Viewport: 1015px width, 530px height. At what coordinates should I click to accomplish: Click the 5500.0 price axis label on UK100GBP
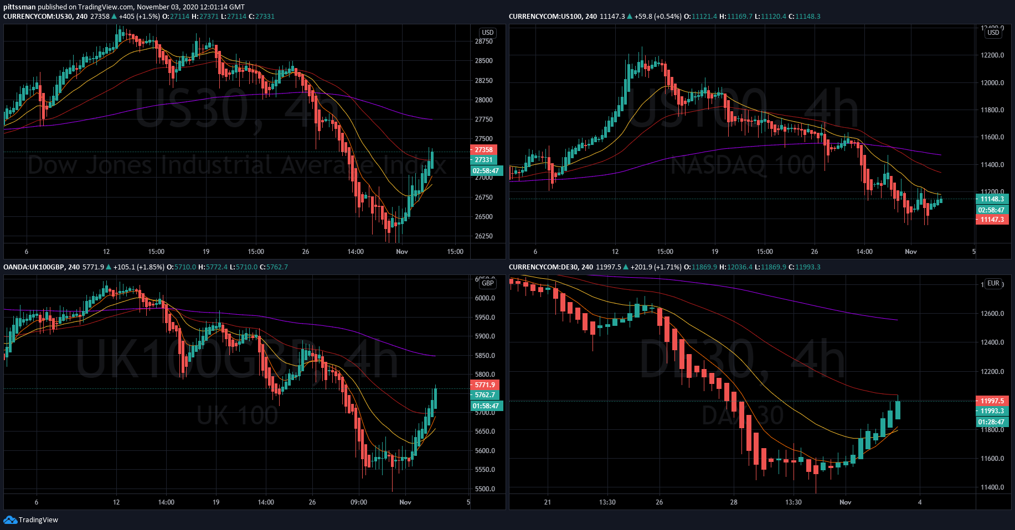[485, 489]
